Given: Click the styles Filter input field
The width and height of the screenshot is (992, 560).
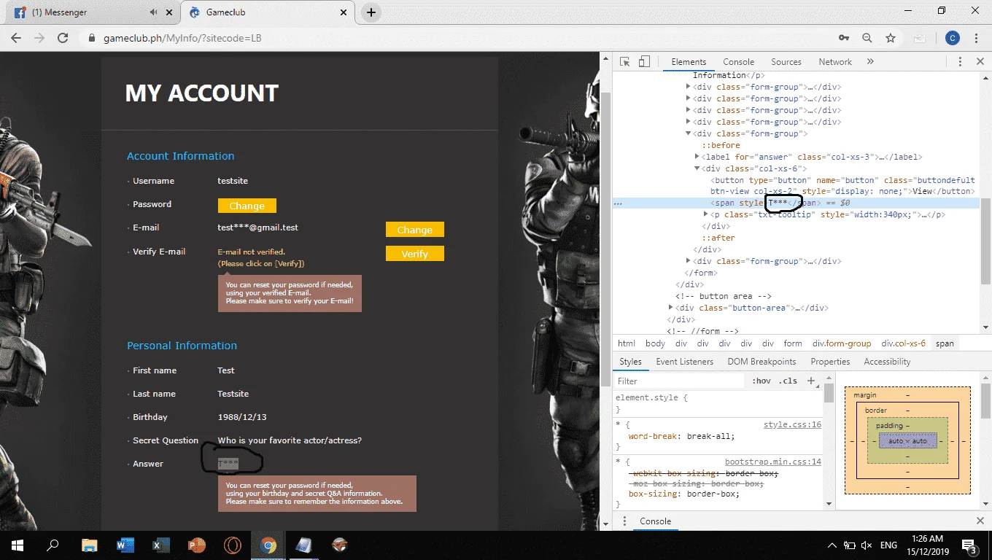Looking at the screenshot, I should [678, 381].
